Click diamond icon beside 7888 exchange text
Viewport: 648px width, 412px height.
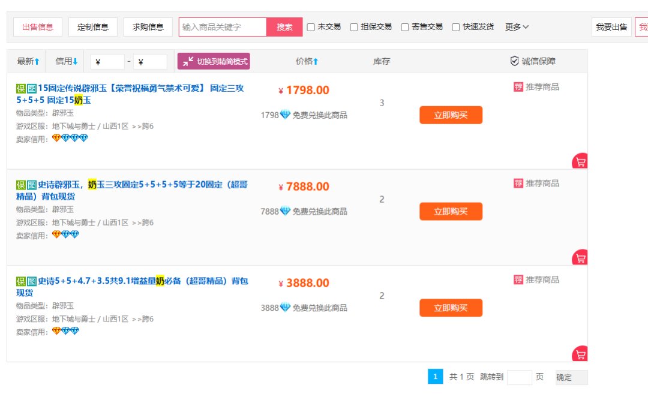285,211
